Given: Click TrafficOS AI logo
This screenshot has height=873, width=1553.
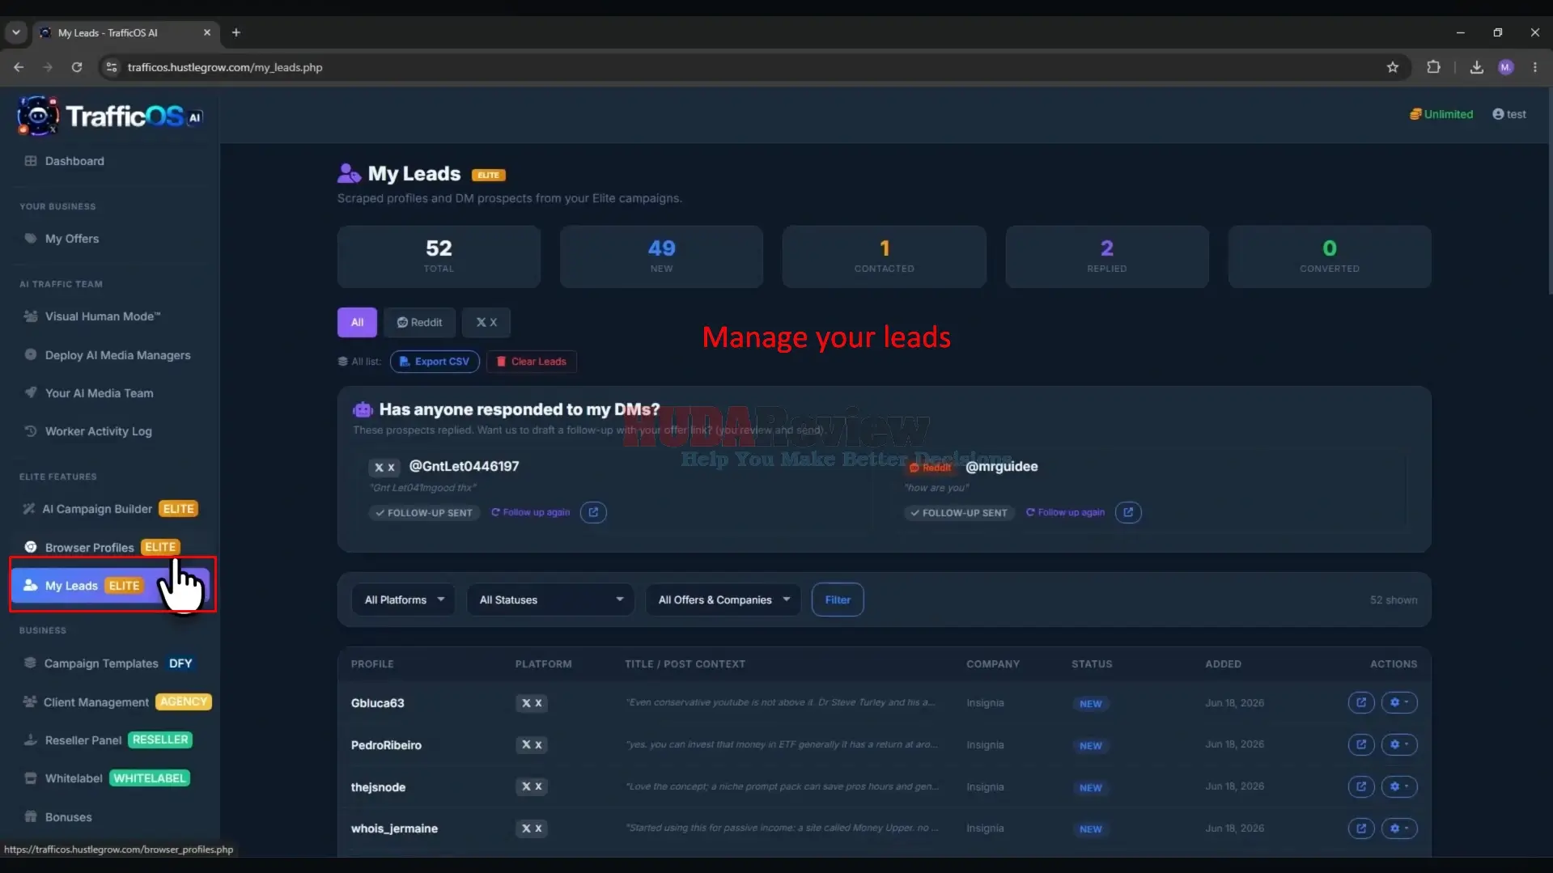Looking at the screenshot, I should coord(110,117).
